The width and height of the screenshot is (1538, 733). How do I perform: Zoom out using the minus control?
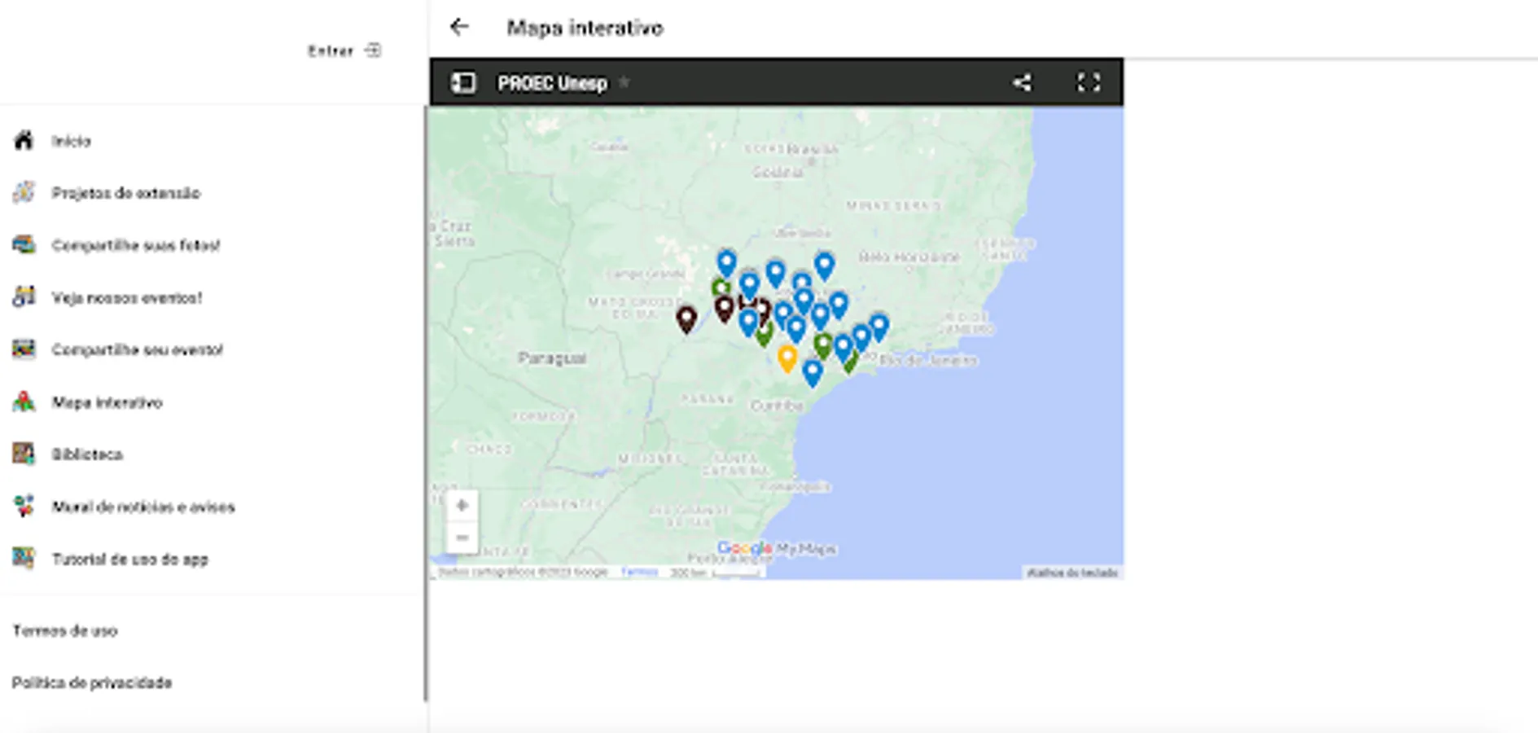[x=461, y=538]
